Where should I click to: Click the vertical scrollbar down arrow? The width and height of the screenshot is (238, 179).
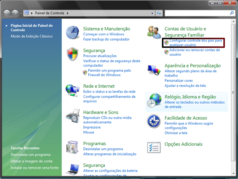[233, 173]
